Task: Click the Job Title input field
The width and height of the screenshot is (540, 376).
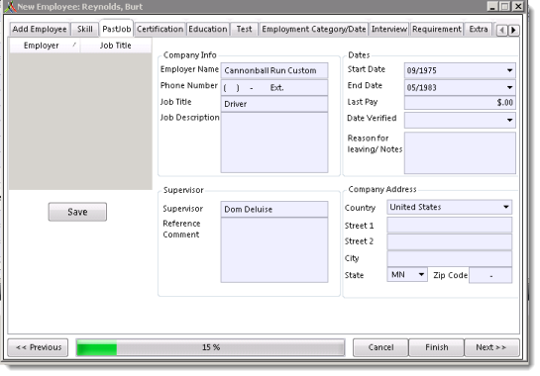Action: pos(274,104)
